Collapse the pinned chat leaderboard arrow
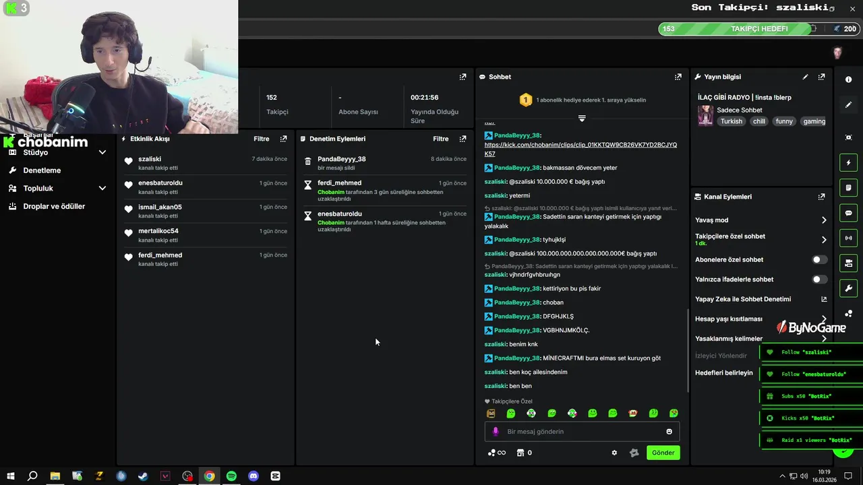 (582, 118)
